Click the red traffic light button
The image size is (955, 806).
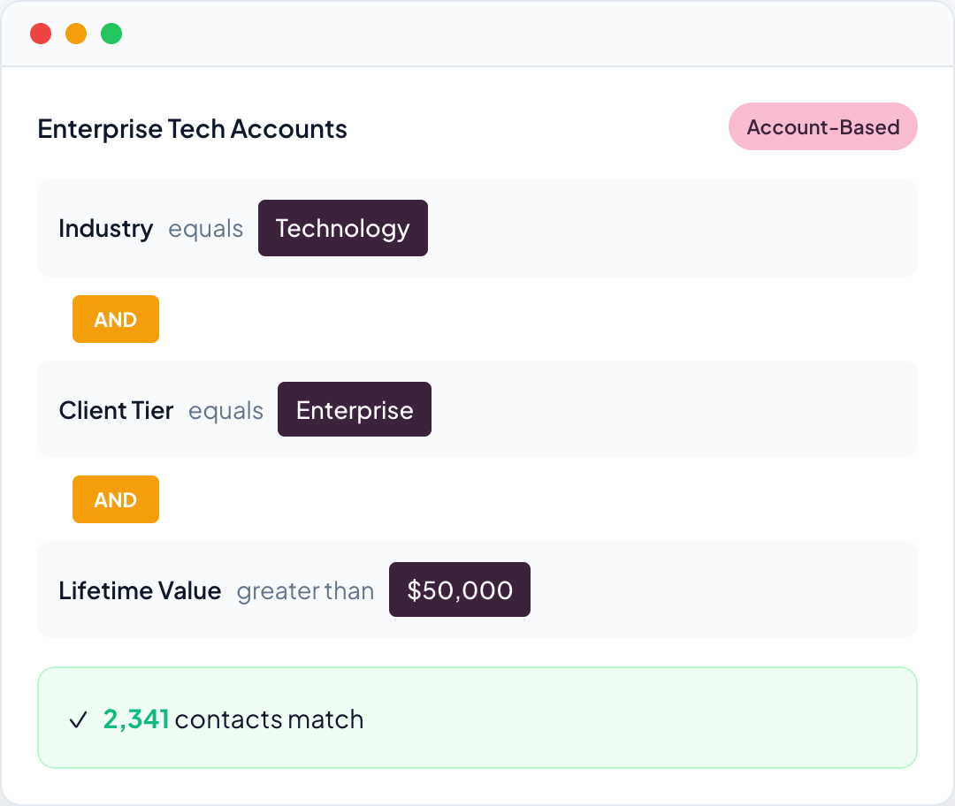pos(41,34)
